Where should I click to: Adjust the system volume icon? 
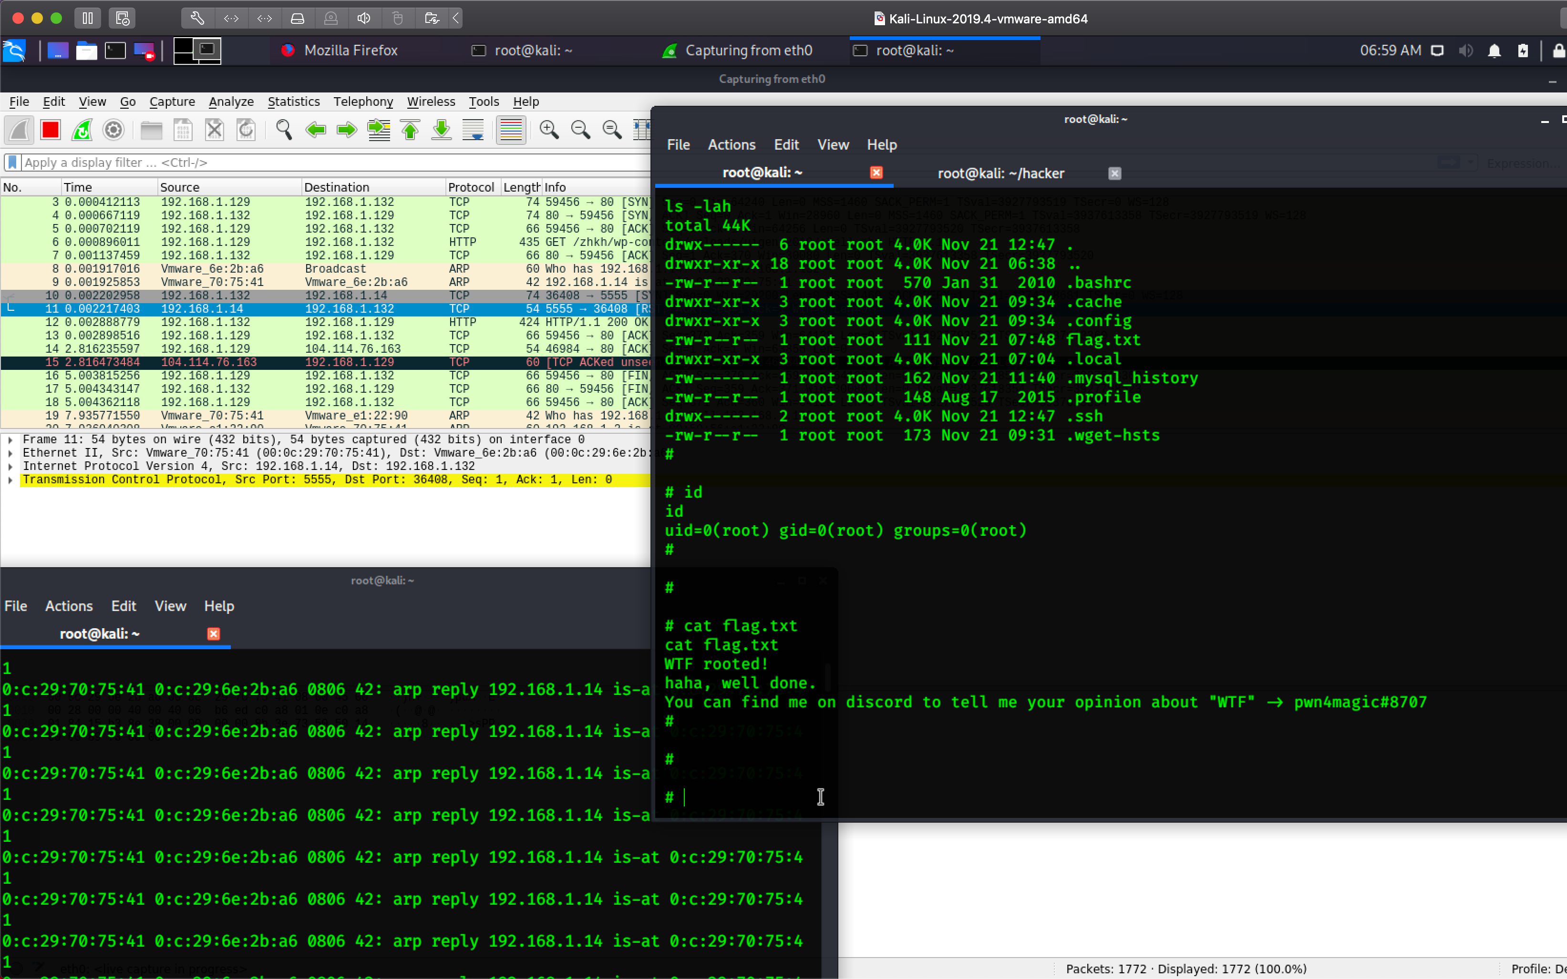pyautogui.click(x=1465, y=51)
